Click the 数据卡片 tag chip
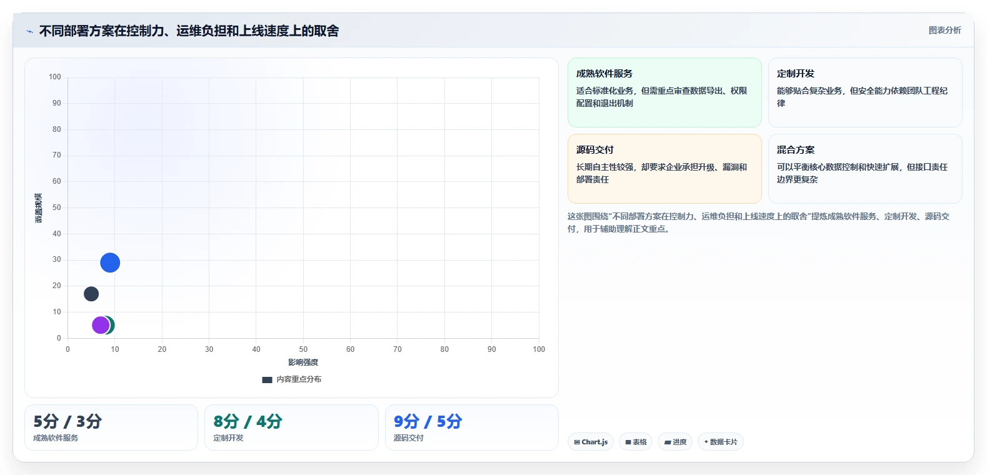The width and height of the screenshot is (987, 475). tap(721, 442)
